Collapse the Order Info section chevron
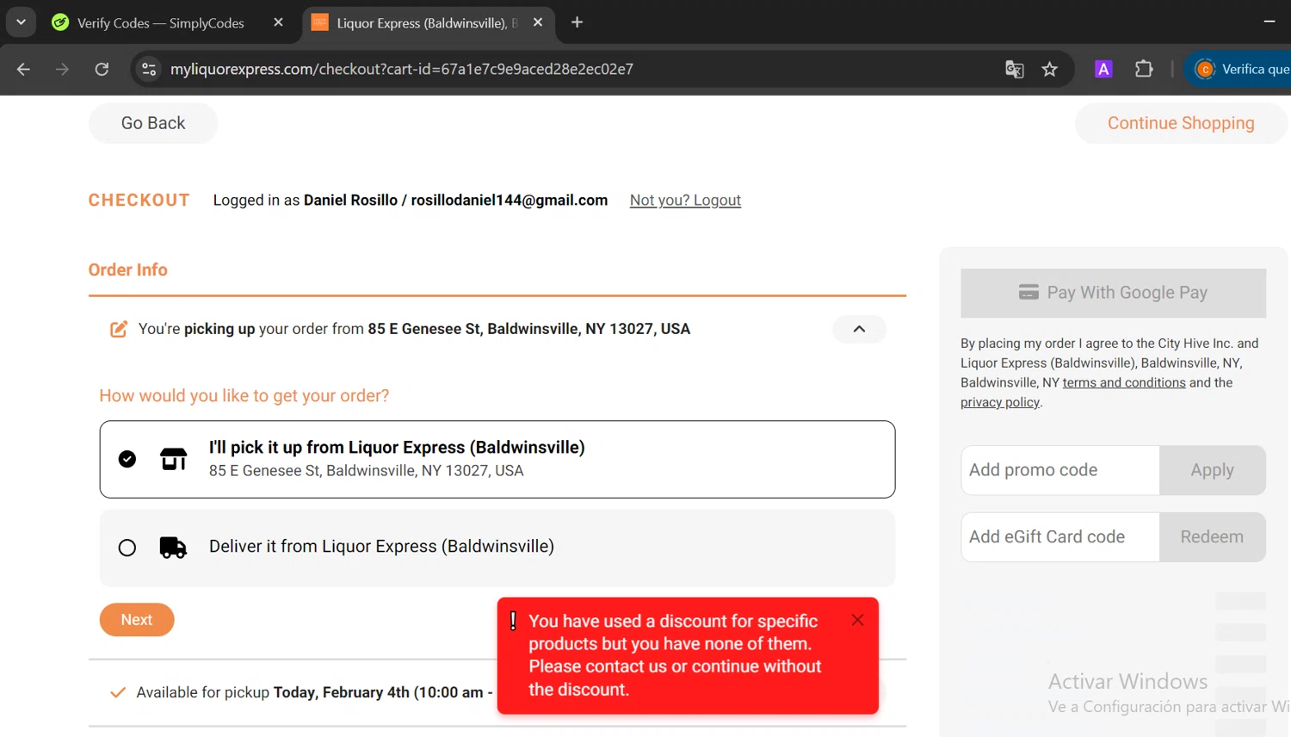 tap(859, 329)
